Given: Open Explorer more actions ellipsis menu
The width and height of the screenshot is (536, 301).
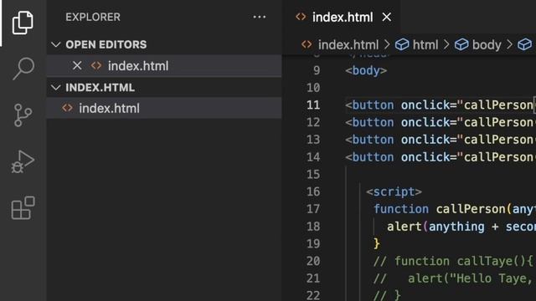Looking at the screenshot, I should 260,17.
